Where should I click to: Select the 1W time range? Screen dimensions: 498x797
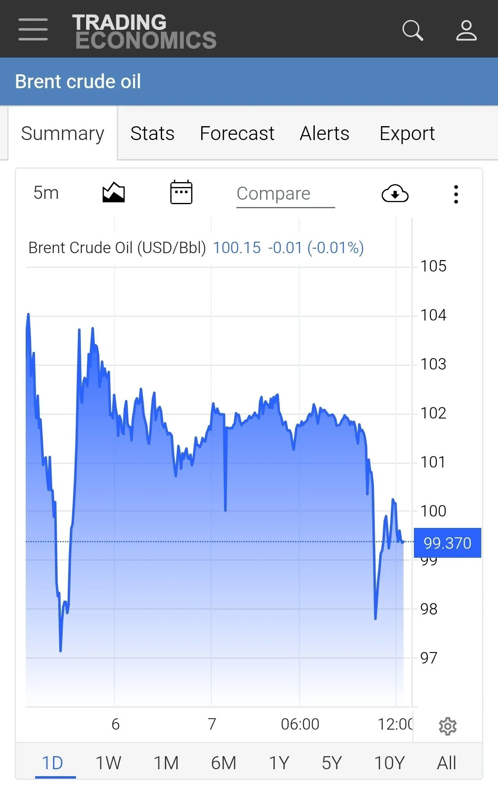(108, 763)
